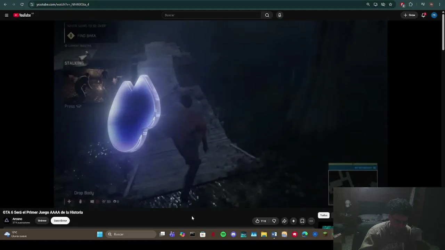Reload the current page
This screenshot has width=445, height=250.
click(x=22, y=5)
